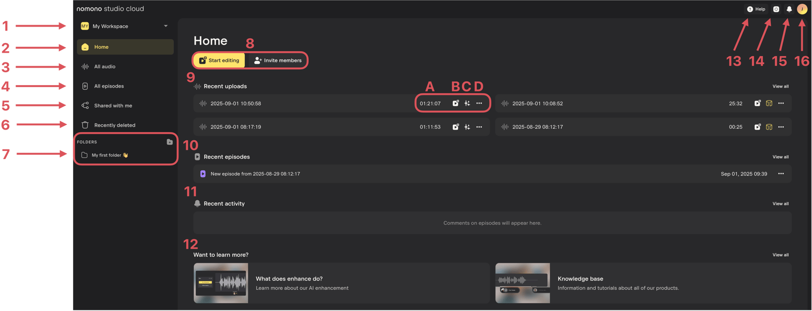Open the What does enhance do? article
The image size is (812, 311).
pos(342,283)
